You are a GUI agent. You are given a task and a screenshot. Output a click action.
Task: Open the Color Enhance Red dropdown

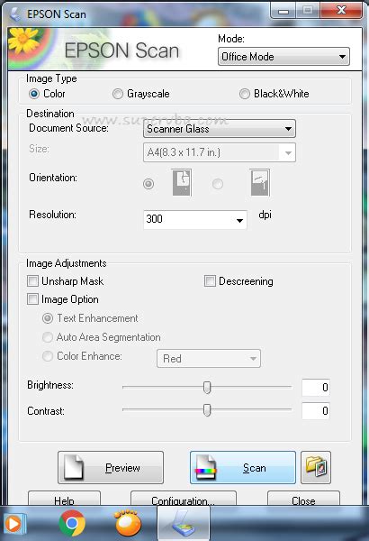(209, 359)
